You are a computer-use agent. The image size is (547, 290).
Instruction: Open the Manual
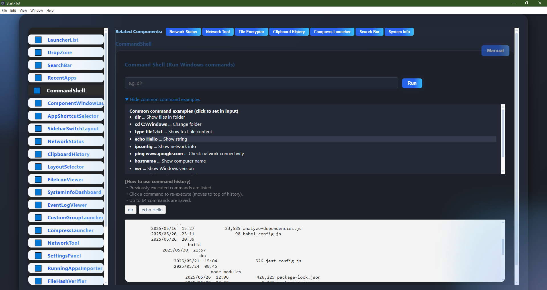click(495, 50)
